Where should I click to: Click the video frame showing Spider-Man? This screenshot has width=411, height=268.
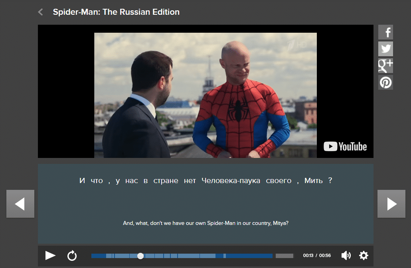[x=205, y=95]
